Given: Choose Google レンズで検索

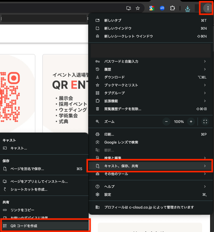Looking at the screenshot, I should click(151, 142).
